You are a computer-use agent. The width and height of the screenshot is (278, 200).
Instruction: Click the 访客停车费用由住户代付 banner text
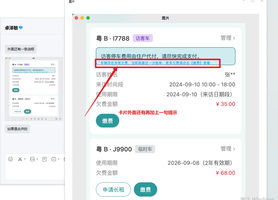(150, 57)
